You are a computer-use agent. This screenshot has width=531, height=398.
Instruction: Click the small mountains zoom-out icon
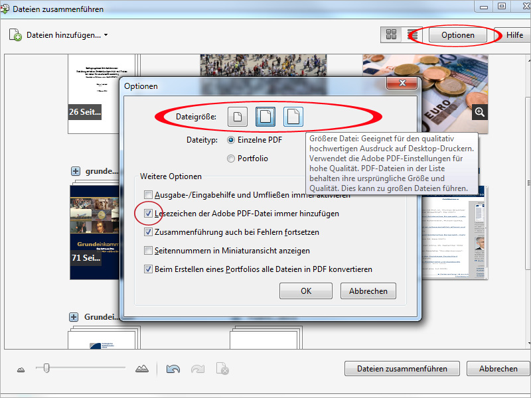point(21,369)
